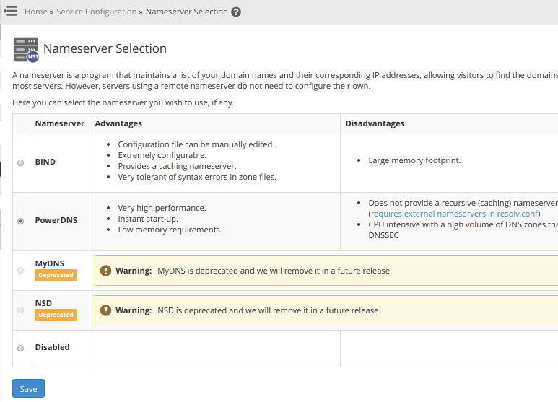Click the MyDNS Deprecated badge
Viewport: 558px width, 402px height.
(56, 275)
